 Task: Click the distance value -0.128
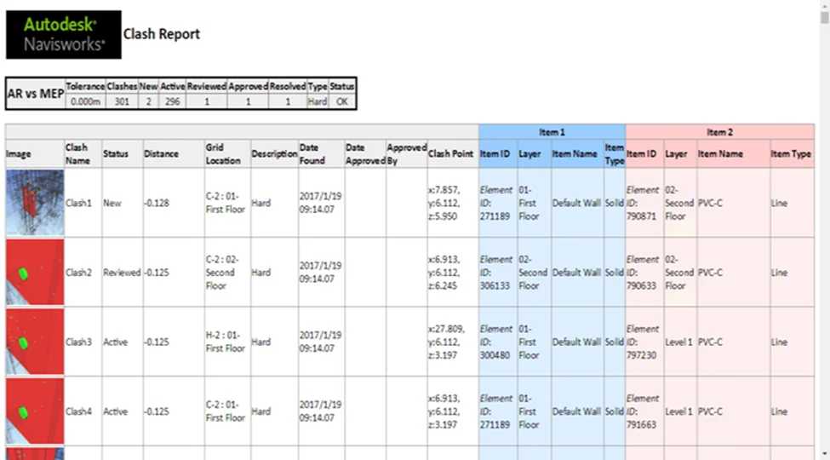tap(157, 203)
